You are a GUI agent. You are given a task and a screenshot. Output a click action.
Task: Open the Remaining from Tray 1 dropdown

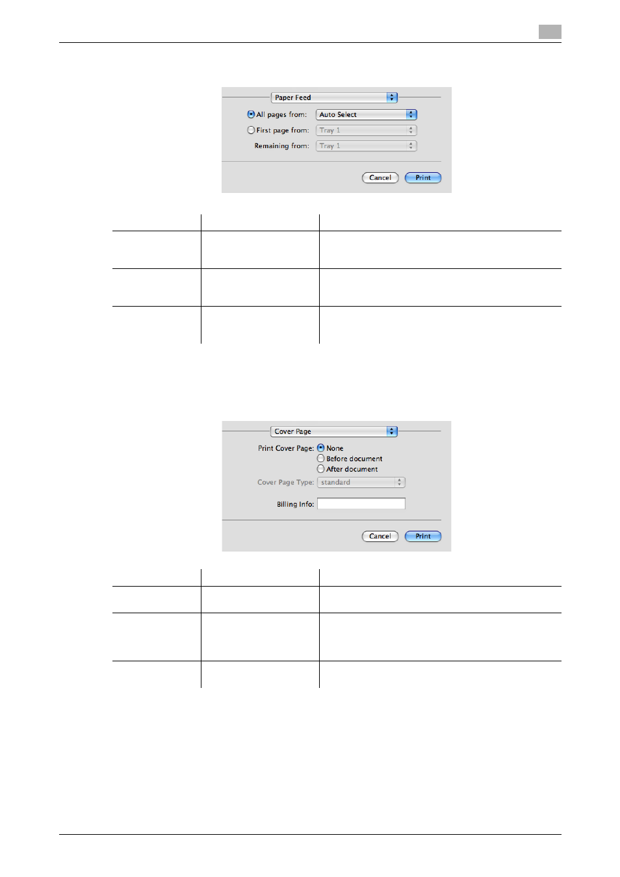[x=367, y=146]
